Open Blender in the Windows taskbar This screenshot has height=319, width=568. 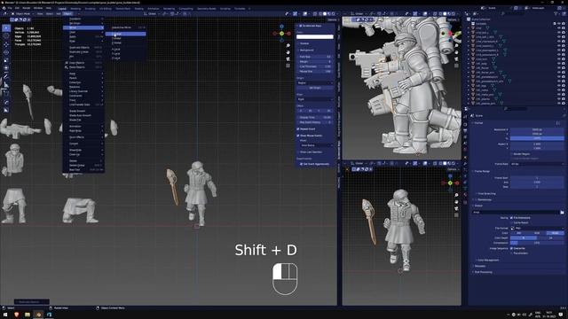pyautogui.click(x=38, y=315)
